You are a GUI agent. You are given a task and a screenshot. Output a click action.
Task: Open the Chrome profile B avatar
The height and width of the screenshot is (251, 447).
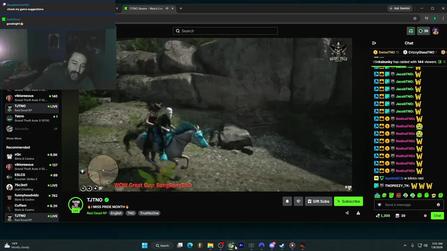pyautogui.click(x=435, y=18)
